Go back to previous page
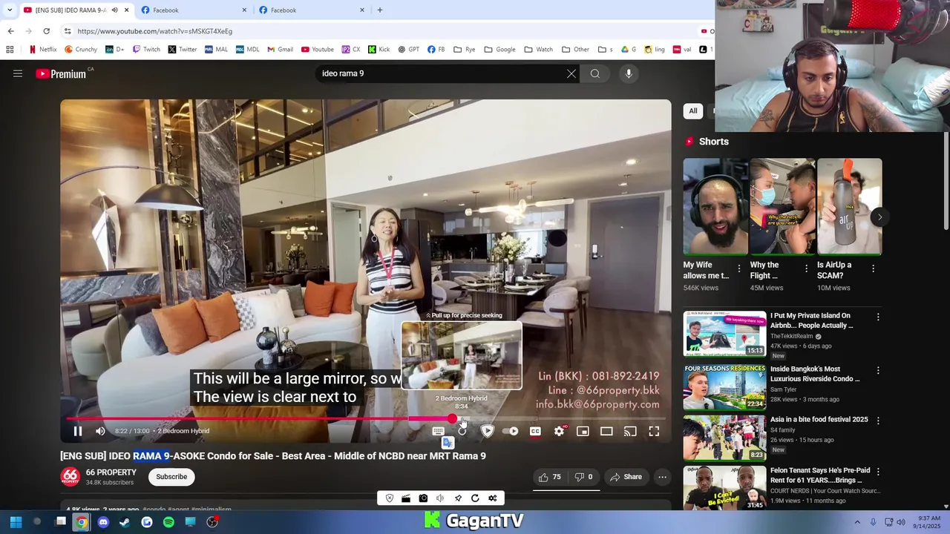The width and height of the screenshot is (950, 534). click(10, 31)
